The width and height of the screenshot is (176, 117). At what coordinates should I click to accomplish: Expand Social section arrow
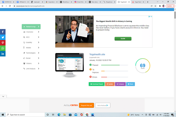coord(38,58)
